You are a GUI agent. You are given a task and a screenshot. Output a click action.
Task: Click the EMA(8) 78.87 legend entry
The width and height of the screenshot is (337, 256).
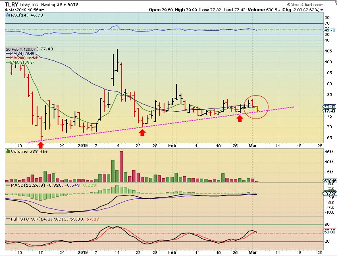20,62
